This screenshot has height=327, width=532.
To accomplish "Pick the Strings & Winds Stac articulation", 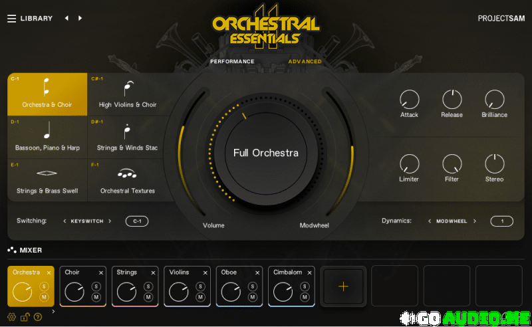I will [x=128, y=137].
